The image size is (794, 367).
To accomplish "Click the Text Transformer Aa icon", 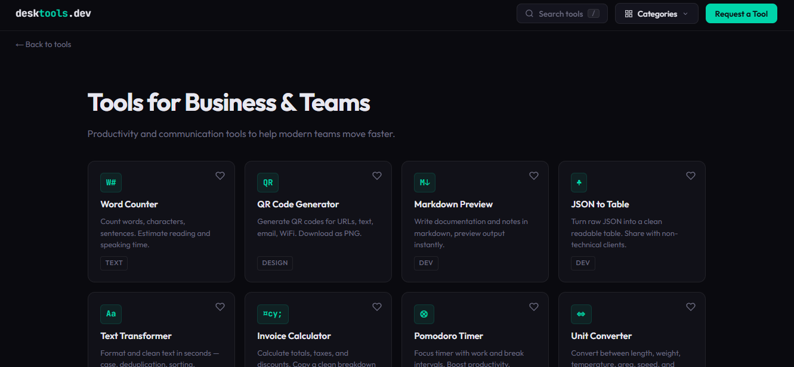I will (x=111, y=314).
